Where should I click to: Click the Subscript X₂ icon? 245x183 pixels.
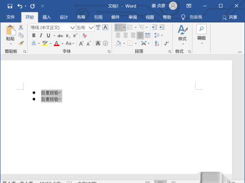[68, 36]
